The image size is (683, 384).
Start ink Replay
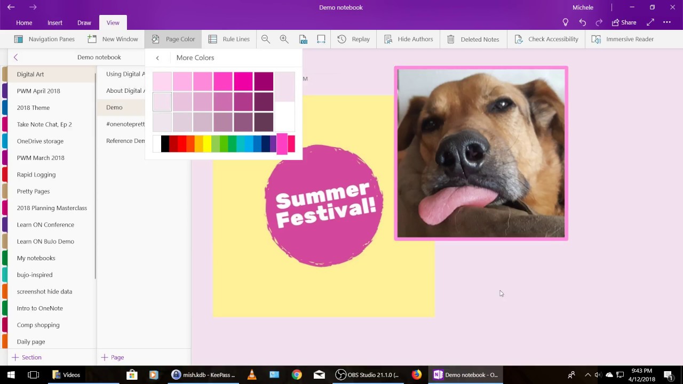coord(354,39)
